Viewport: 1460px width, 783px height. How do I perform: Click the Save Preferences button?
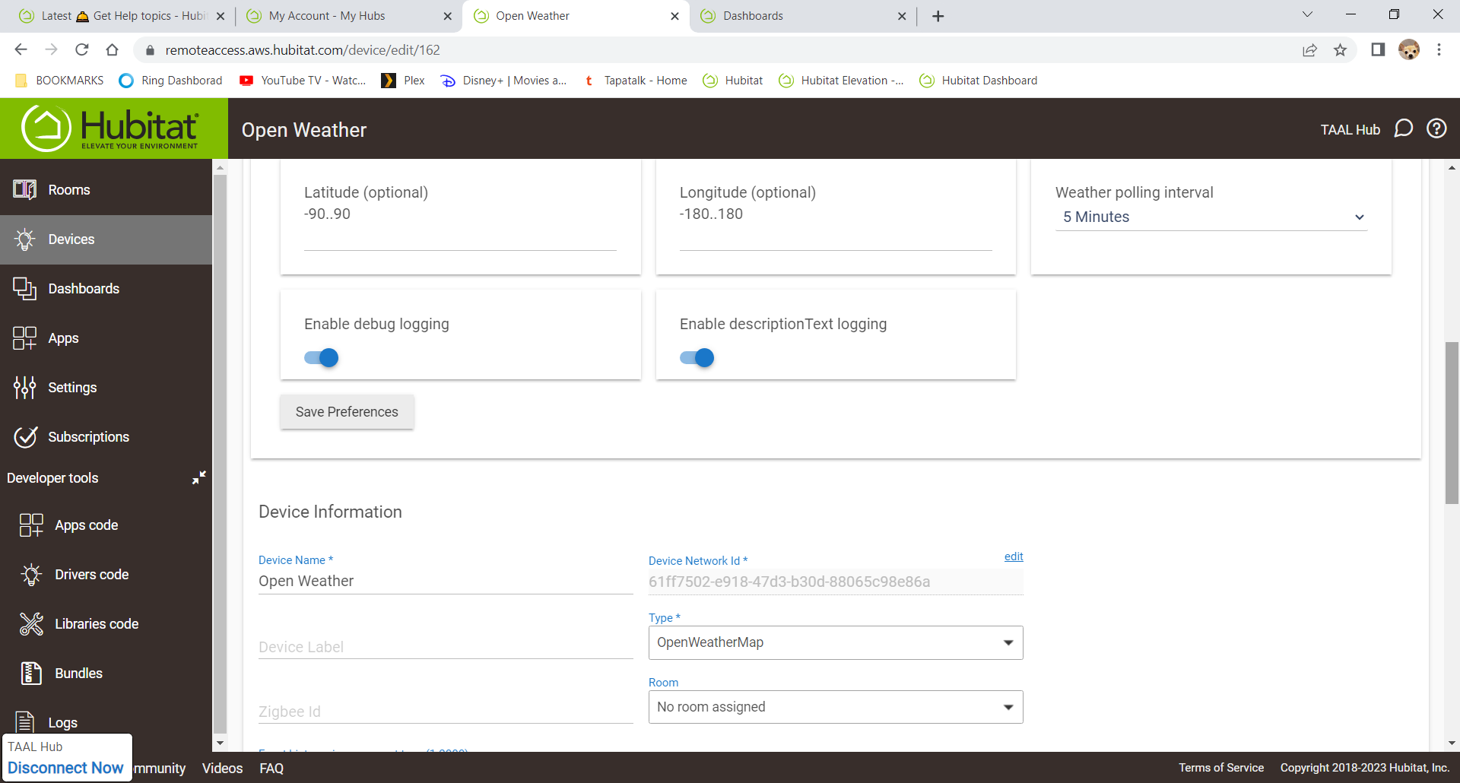click(347, 412)
